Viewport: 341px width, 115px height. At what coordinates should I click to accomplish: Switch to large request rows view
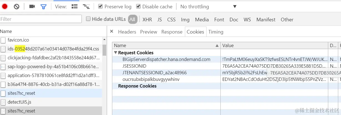(75, 6)
